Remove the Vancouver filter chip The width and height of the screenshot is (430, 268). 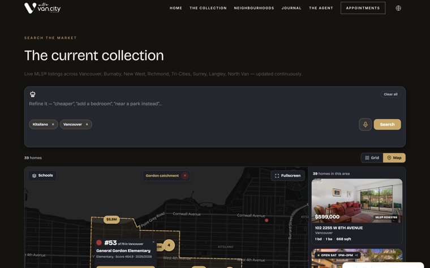(87, 125)
